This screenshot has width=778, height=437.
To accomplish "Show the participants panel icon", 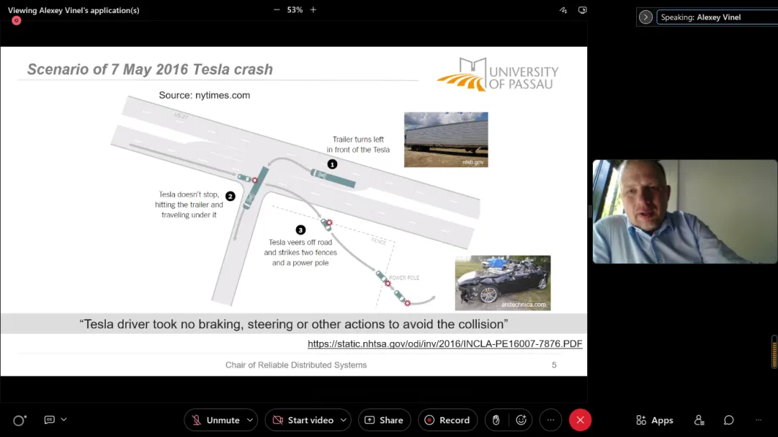I will point(699,420).
